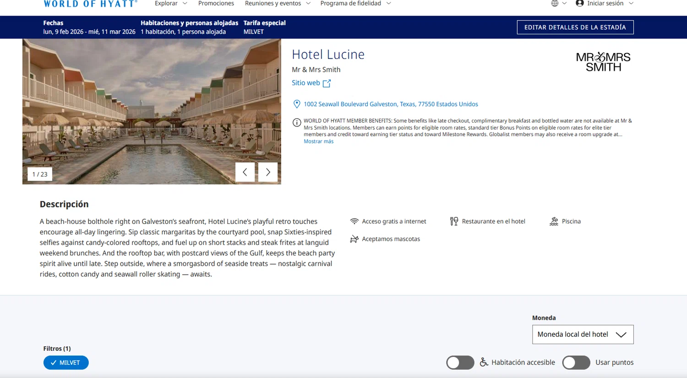Click the info circle icon for member benefits
This screenshot has width=687, height=378.
click(x=297, y=123)
